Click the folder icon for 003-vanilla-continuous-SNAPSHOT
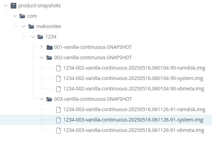 pyautogui.click(x=49, y=99)
